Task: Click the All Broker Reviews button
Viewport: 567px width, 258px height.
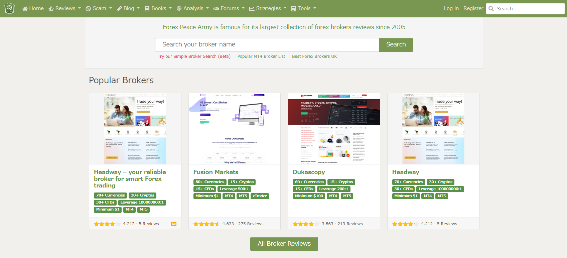Action: click(284, 244)
